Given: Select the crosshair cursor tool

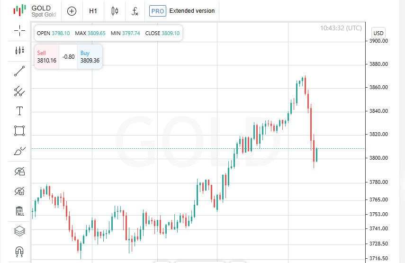Looking at the screenshot, I should coord(19,31).
